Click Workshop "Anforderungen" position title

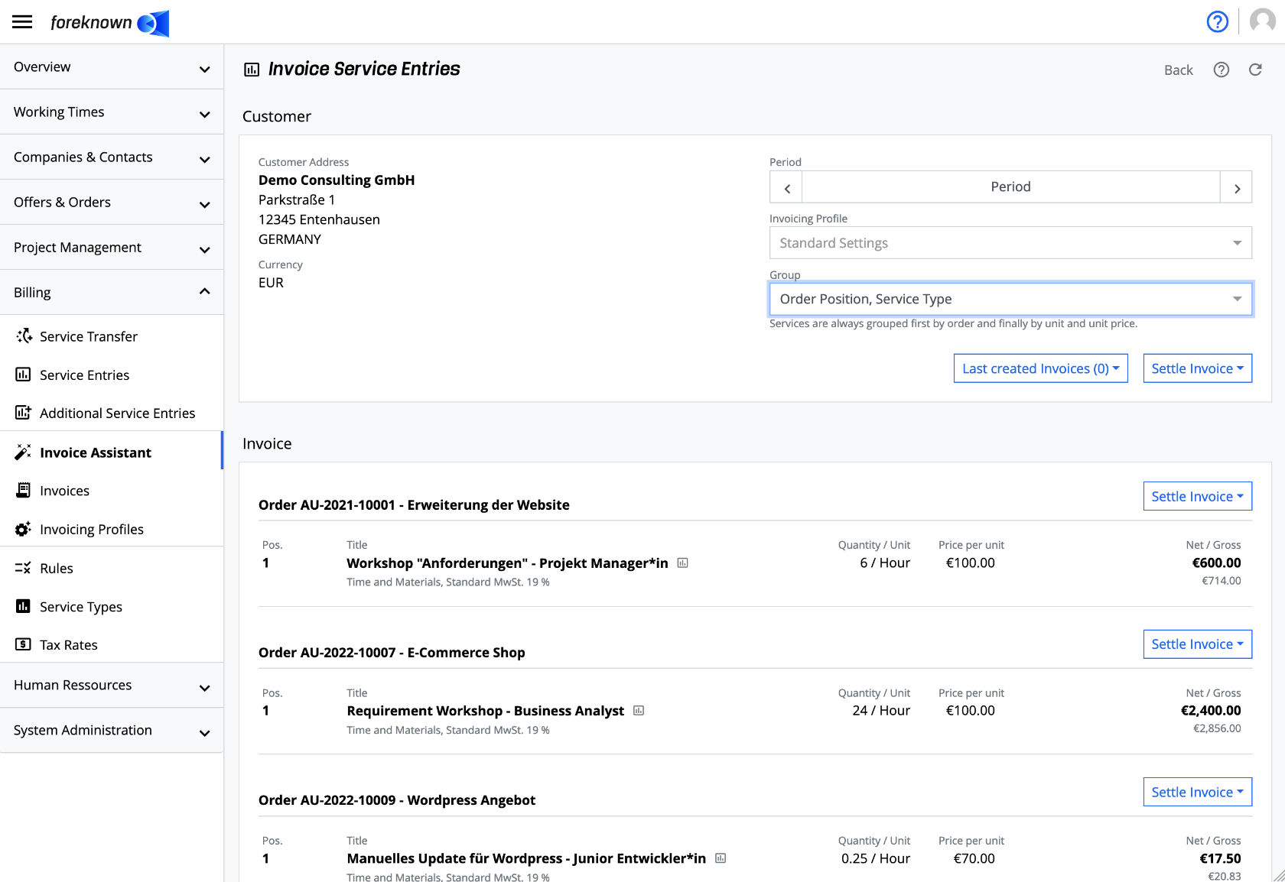(x=507, y=563)
